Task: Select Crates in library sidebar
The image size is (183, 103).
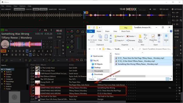Action: (8, 77)
